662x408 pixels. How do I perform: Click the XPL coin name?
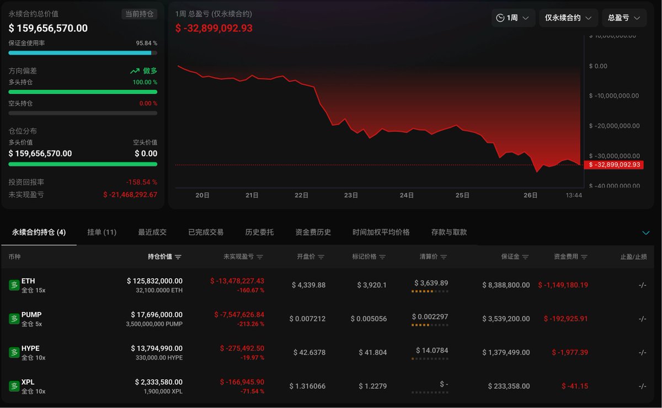pos(28,382)
